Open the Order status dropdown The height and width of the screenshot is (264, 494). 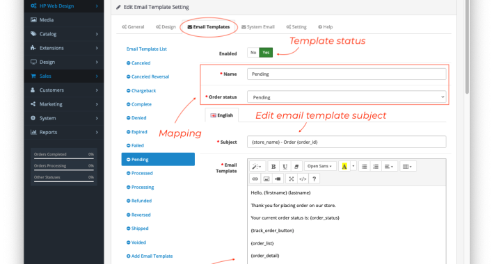(x=346, y=97)
